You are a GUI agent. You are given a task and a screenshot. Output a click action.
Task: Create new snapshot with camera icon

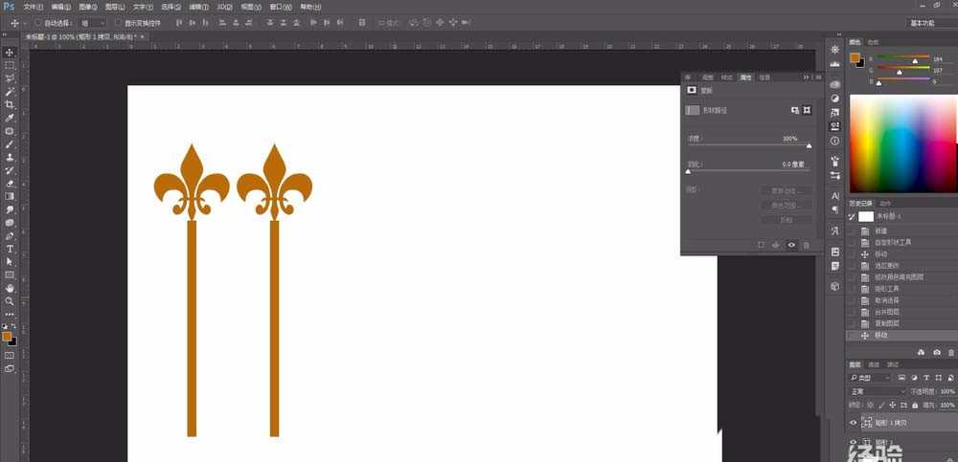point(937,352)
